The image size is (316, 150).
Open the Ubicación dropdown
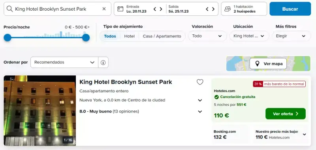(x=249, y=36)
